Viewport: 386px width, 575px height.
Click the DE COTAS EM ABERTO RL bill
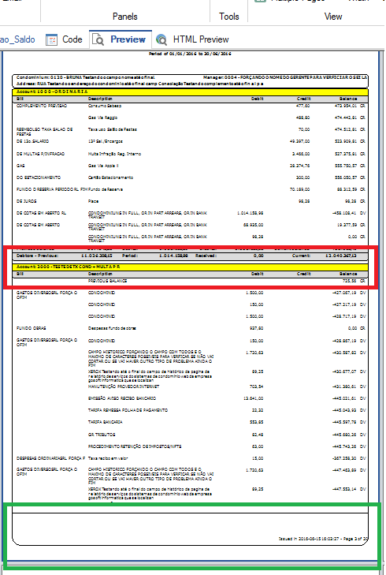click(x=41, y=213)
